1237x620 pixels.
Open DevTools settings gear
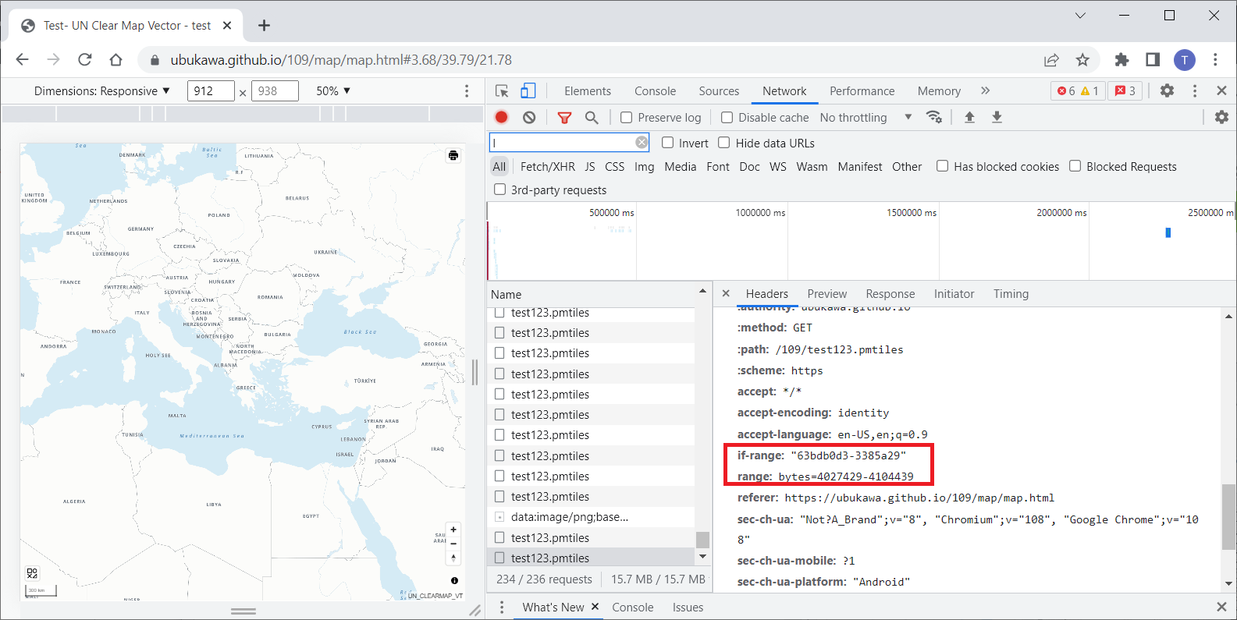click(x=1167, y=90)
